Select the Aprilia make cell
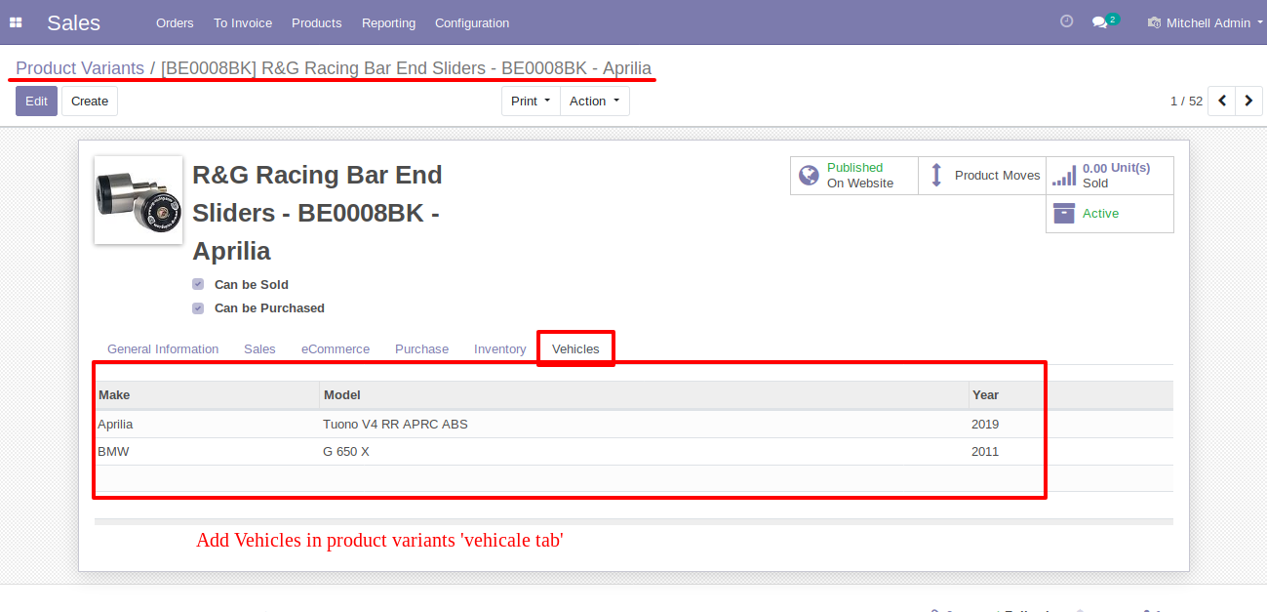Image resolution: width=1267 pixels, height=612 pixels. click(207, 424)
